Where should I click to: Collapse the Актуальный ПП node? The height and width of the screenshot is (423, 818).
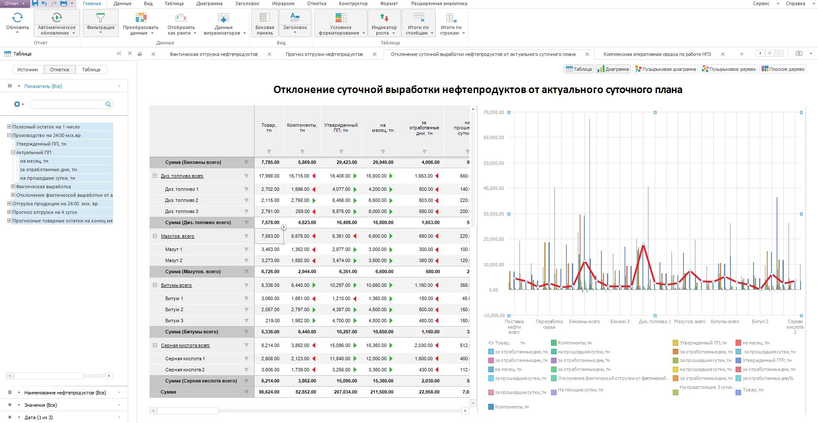pyautogui.click(x=13, y=152)
